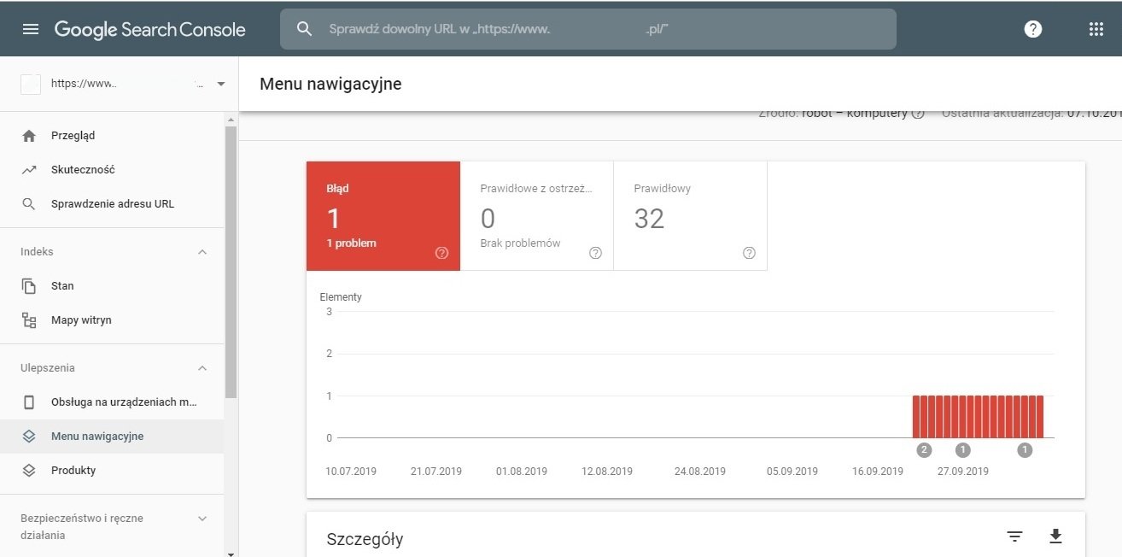Click the 01.08.2019 date label
1122x557 pixels.
[522, 472]
